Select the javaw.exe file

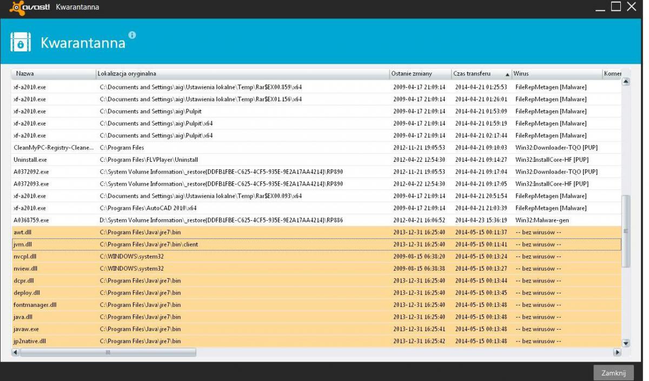point(316,329)
